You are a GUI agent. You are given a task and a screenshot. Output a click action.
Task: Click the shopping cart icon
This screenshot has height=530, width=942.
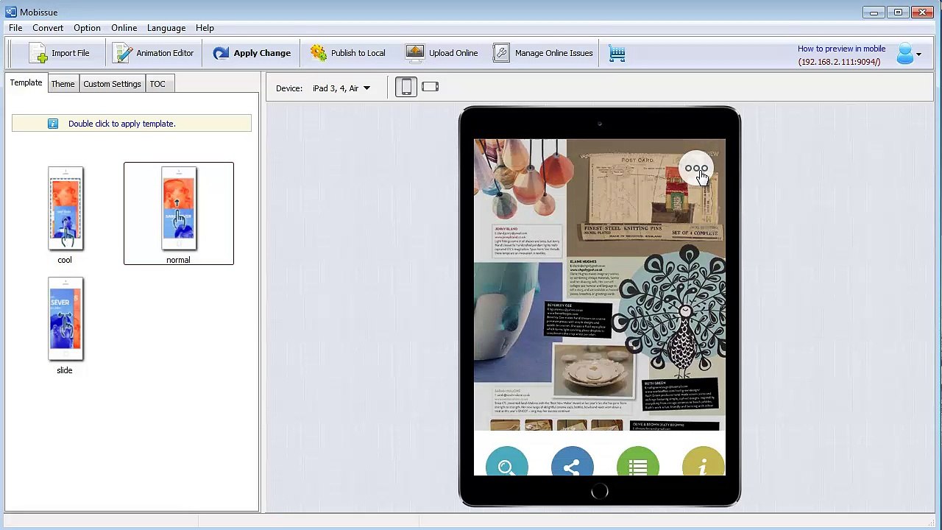[x=617, y=53]
